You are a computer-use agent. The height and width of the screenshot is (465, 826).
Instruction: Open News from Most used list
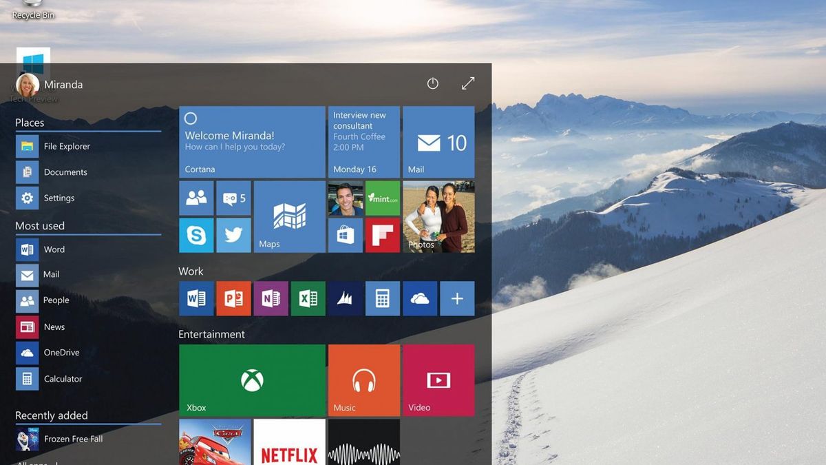tap(88, 327)
